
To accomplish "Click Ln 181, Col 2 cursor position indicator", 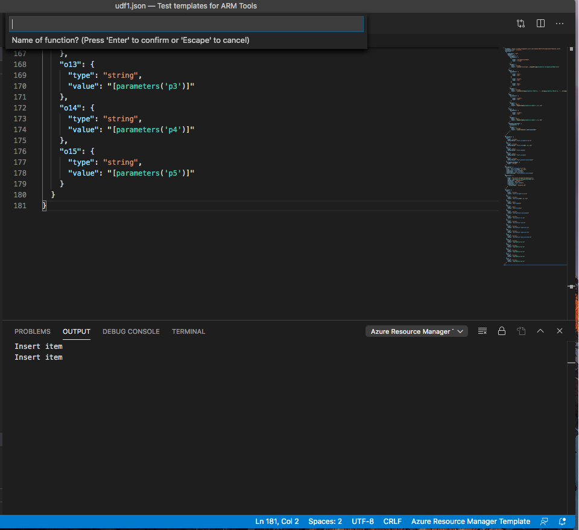I will pyautogui.click(x=277, y=521).
